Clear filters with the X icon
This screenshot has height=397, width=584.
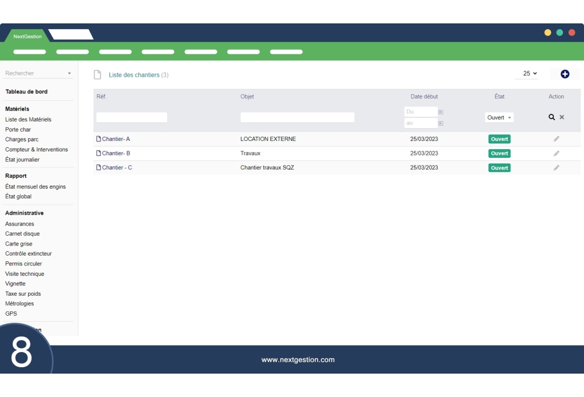coord(562,117)
